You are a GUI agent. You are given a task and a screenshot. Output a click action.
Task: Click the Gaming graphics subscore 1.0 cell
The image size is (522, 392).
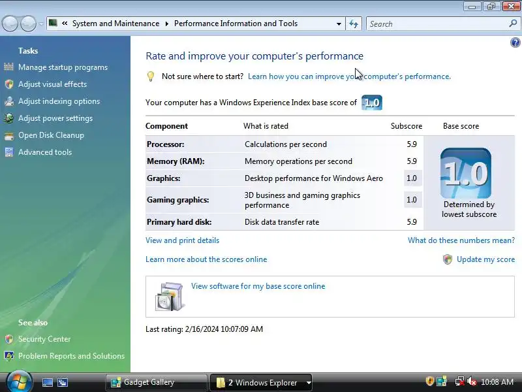pyautogui.click(x=412, y=200)
